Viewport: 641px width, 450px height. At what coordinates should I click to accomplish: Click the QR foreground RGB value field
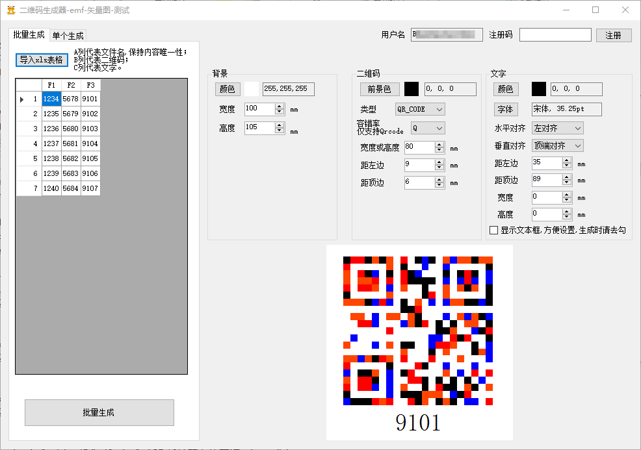click(450, 89)
